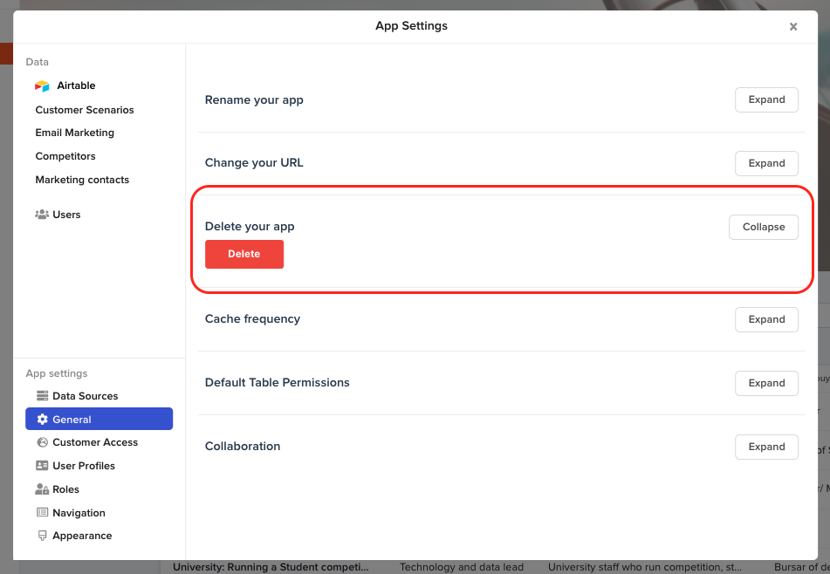The width and height of the screenshot is (830, 574).
Task: Collapse the Delete your app section
Action: pos(764,227)
